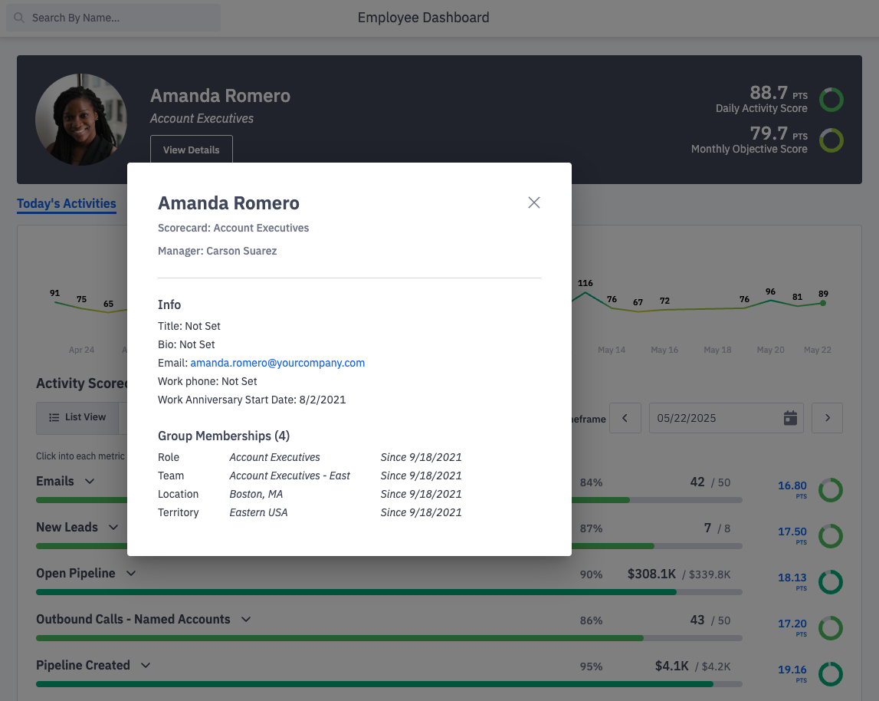879x701 pixels.
Task: Click the Daily Activity Score ring
Action: pyautogui.click(x=831, y=100)
